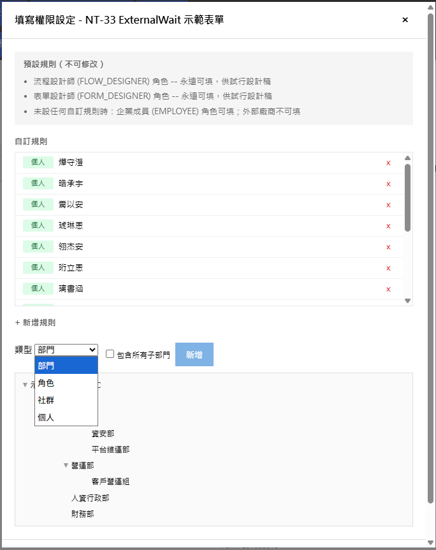Select 平台維運部 in the department tree
The width and height of the screenshot is (436, 550).
(110, 449)
